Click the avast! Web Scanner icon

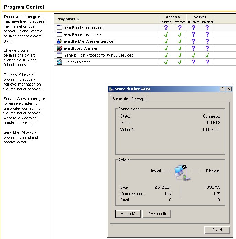pos(59,48)
